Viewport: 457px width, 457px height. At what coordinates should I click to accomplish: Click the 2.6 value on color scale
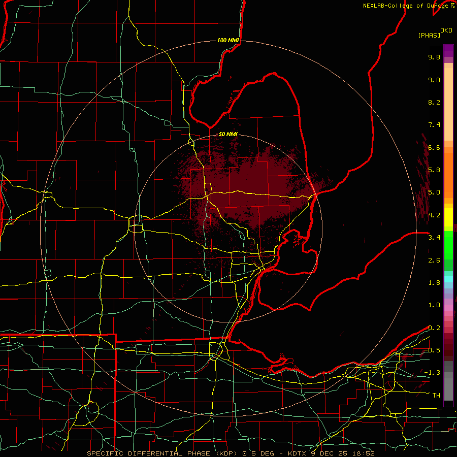point(434,260)
